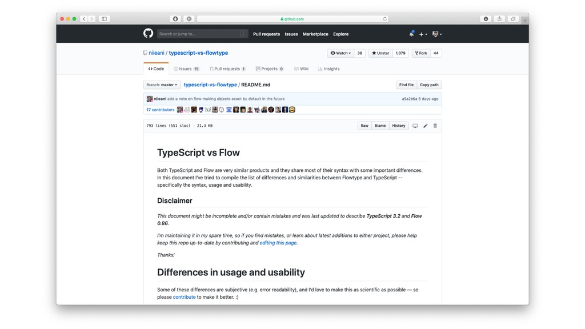Open the plus create-new dropdown
The height and width of the screenshot is (329, 585).
coord(423,34)
